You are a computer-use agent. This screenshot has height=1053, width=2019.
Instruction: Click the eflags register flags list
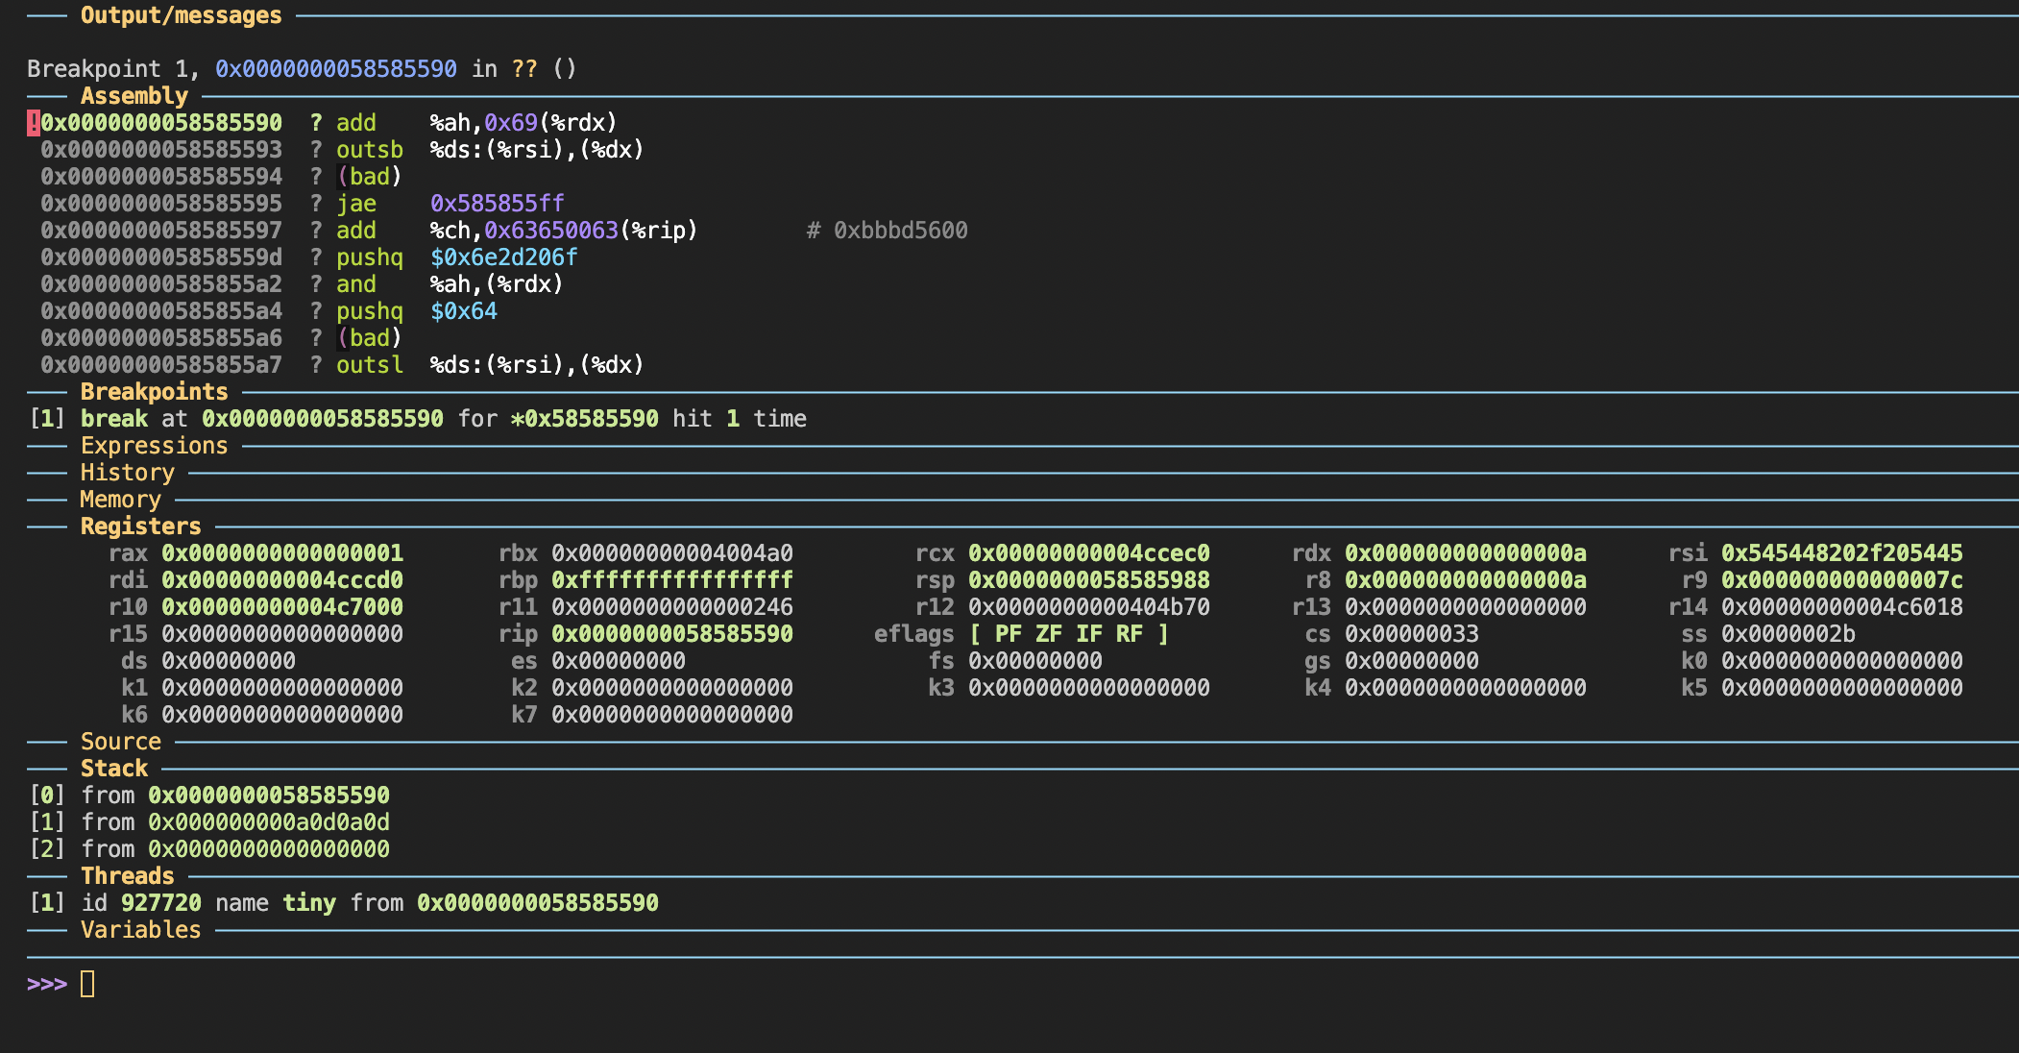1068,634
